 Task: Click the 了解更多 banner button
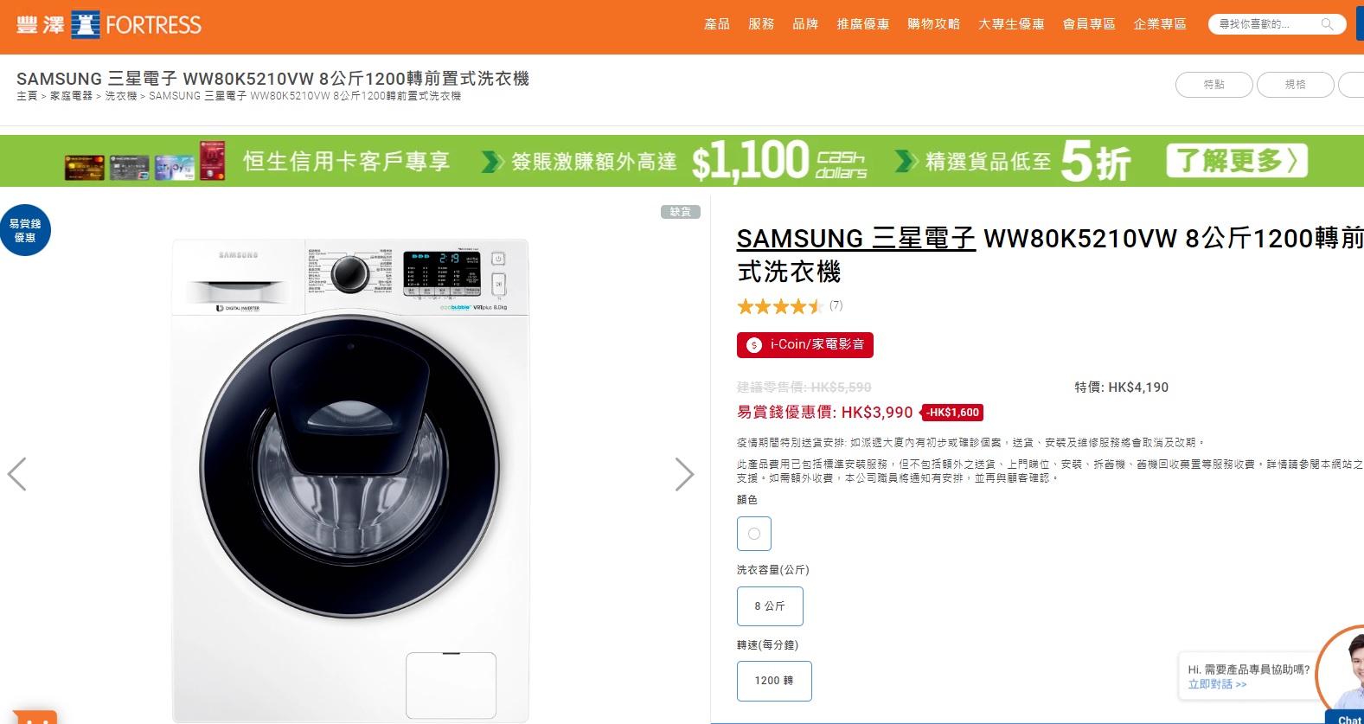click(x=1235, y=161)
